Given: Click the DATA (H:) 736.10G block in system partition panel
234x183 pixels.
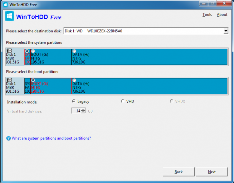Looking at the screenshot, I should tap(149, 57).
